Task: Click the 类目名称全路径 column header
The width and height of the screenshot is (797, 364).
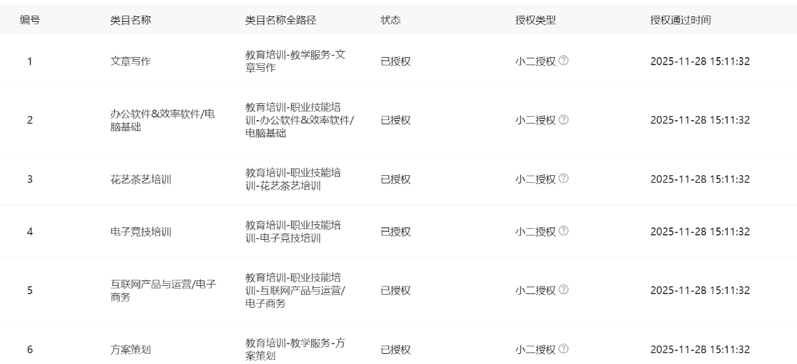Action: click(280, 20)
